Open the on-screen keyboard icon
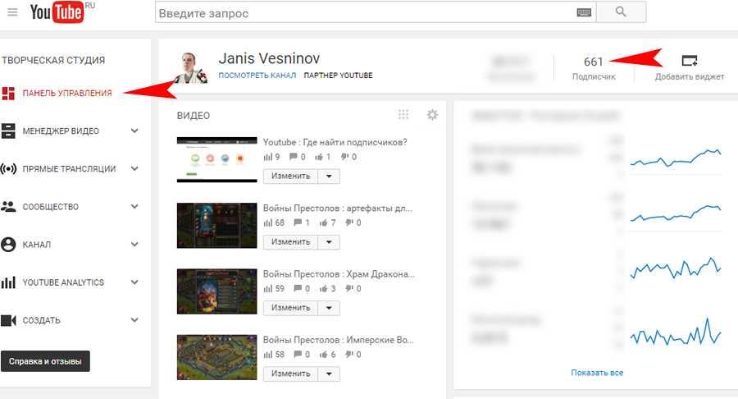738x399 pixels. click(x=584, y=12)
